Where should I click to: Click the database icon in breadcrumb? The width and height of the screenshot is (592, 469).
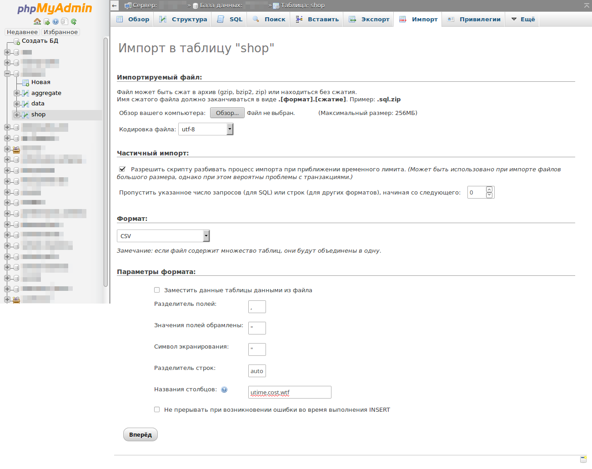coord(196,6)
